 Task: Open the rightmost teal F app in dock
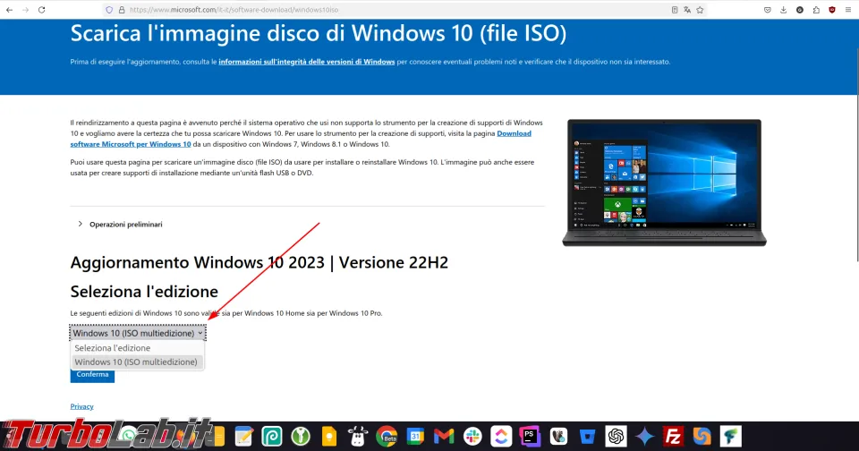click(730, 436)
